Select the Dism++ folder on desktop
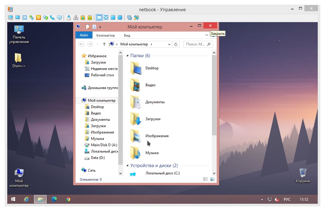Viewport: 325px width, 211px height. (19, 60)
